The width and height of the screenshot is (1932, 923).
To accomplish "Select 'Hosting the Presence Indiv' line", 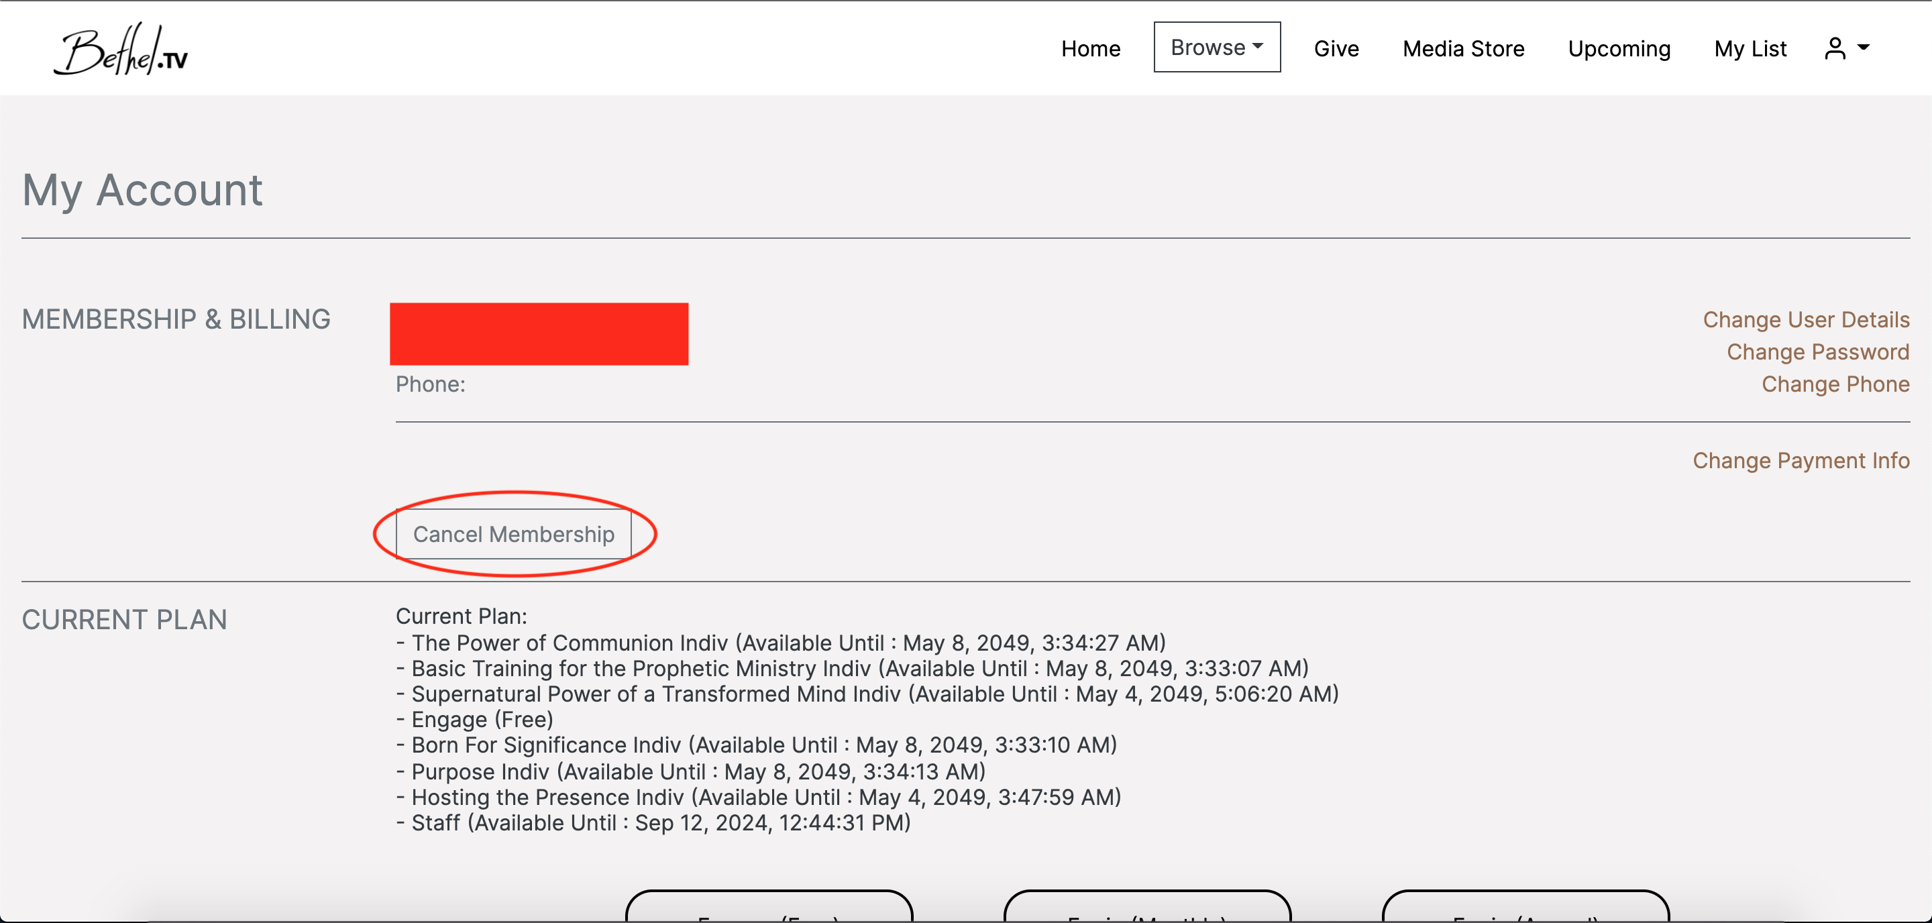I will coord(758,797).
